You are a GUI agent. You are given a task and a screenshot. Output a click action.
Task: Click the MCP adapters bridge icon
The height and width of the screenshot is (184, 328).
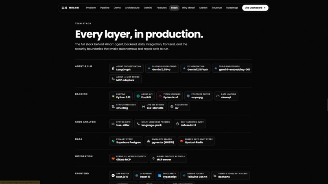click(x=113, y=79)
